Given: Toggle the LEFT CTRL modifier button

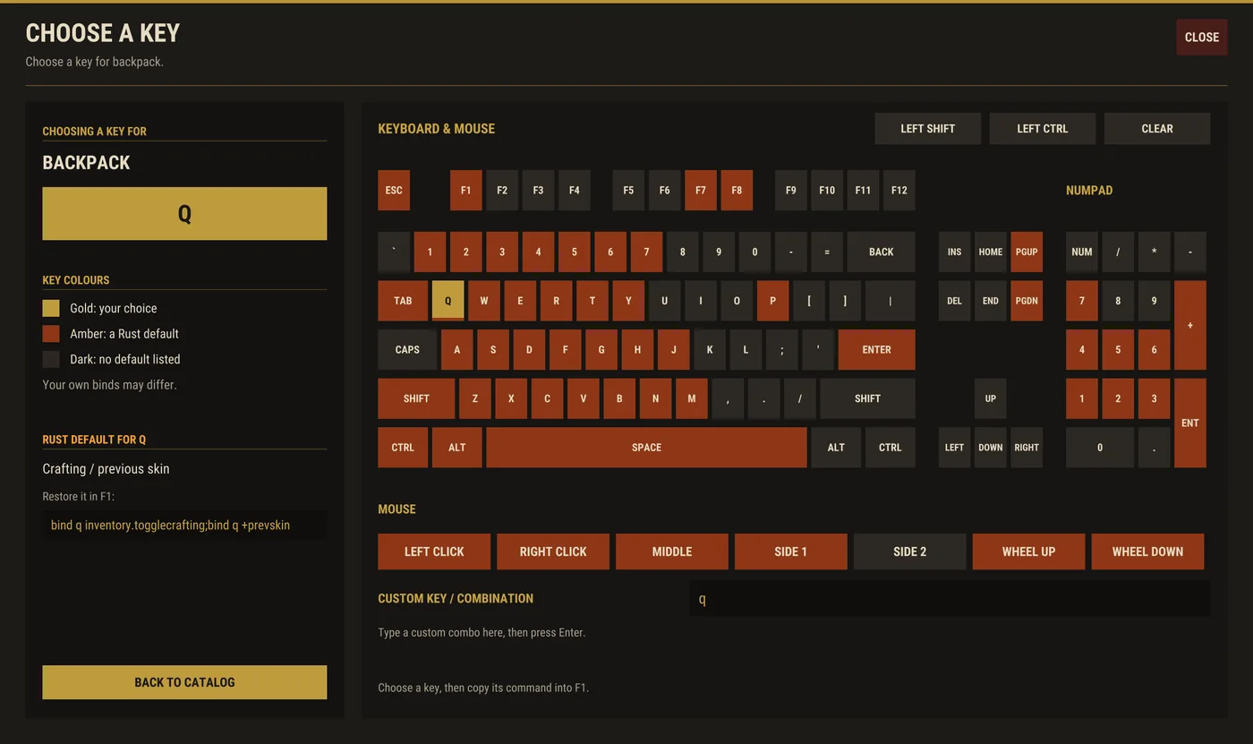Looking at the screenshot, I should click(1042, 128).
